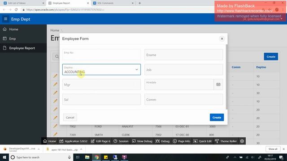Click pencil icon for the SMITH row

click(x=55, y=135)
